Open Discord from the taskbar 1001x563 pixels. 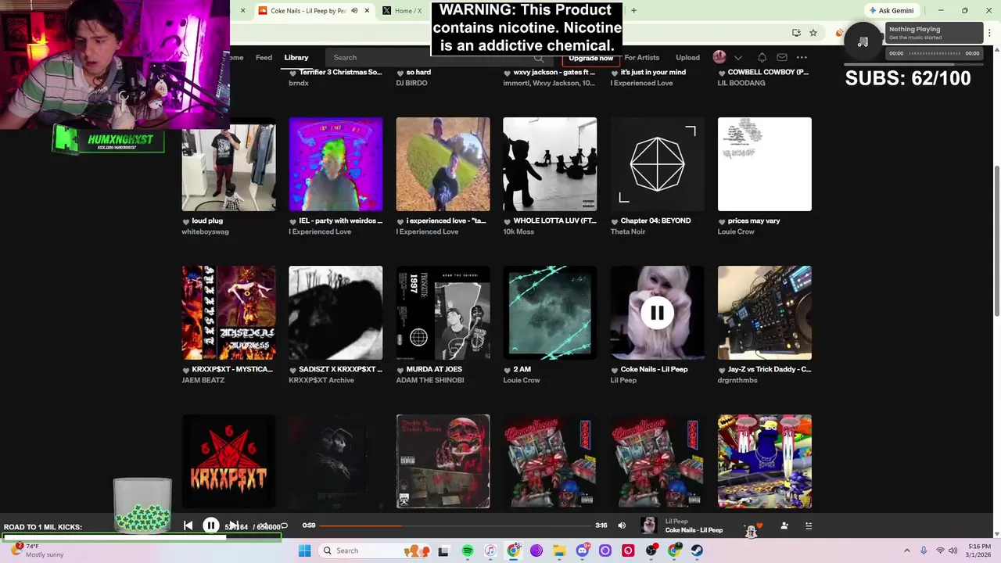582,550
